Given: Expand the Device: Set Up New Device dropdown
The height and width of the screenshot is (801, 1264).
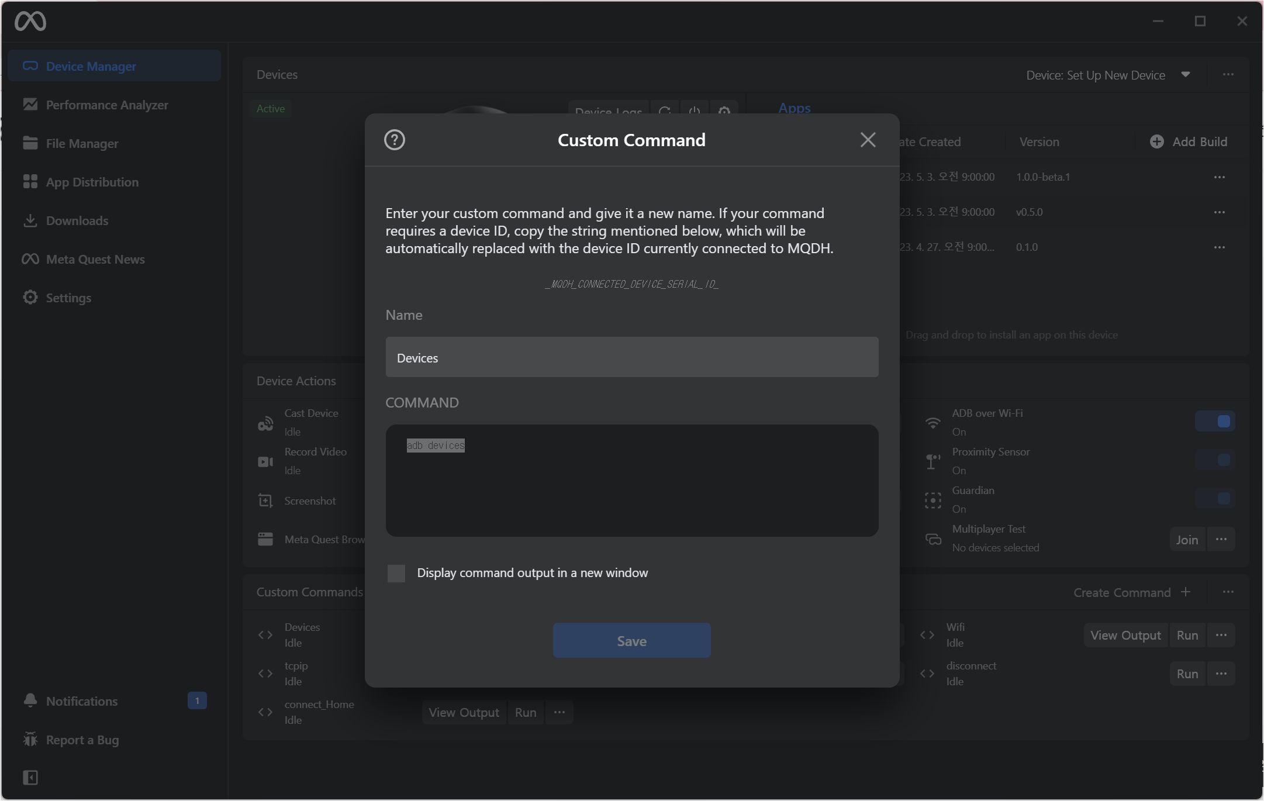Looking at the screenshot, I should (x=1185, y=75).
